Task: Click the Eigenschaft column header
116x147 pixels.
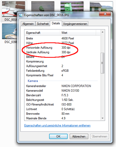Action: click(42, 33)
